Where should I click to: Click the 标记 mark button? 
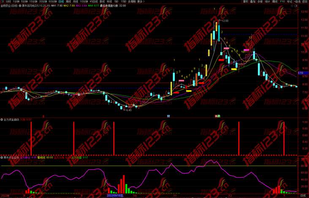coord(289,2)
